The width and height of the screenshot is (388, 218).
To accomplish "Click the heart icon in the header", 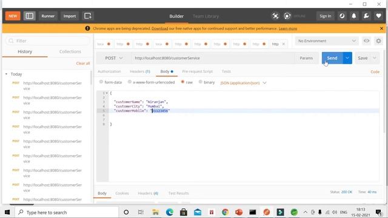I will [378, 16].
